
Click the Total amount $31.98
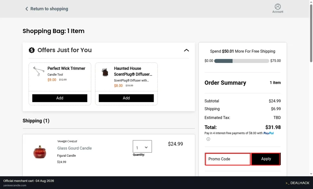(273, 127)
